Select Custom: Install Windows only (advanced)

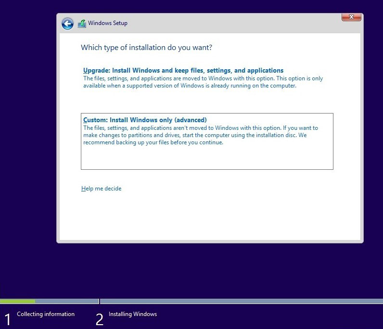(145, 120)
